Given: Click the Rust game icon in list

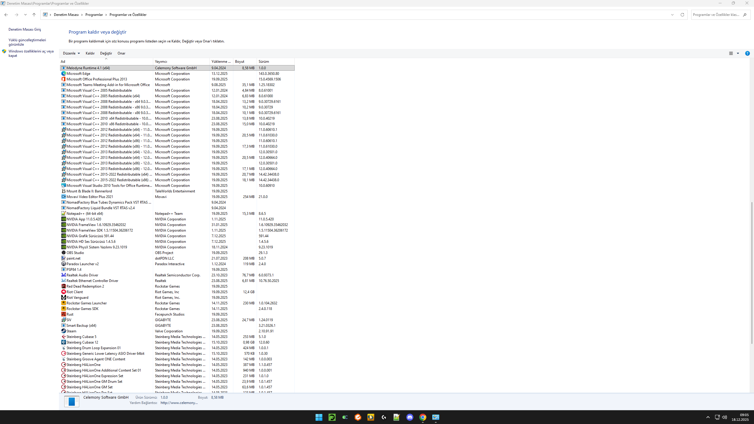Looking at the screenshot, I should (x=63, y=314).
